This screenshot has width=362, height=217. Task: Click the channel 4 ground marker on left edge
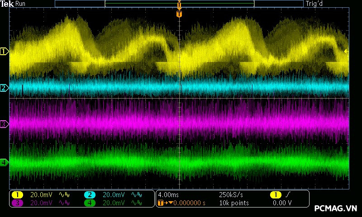pos(4,162)
